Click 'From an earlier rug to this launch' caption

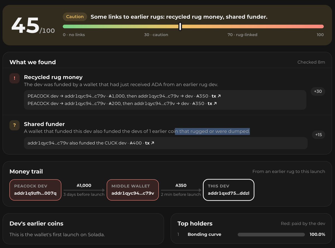pos(289,172)
